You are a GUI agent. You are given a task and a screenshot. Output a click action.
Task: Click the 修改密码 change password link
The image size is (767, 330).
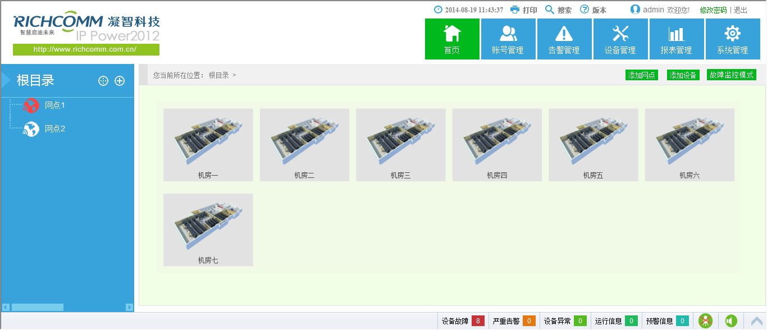click(713, 10)
